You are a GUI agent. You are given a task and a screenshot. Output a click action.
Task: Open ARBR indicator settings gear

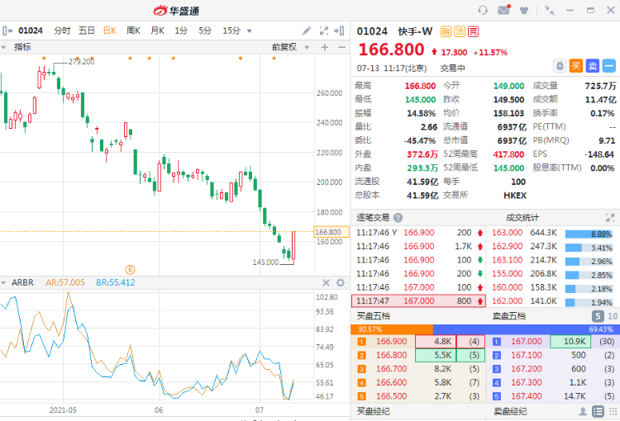click(x=341, y=283)
